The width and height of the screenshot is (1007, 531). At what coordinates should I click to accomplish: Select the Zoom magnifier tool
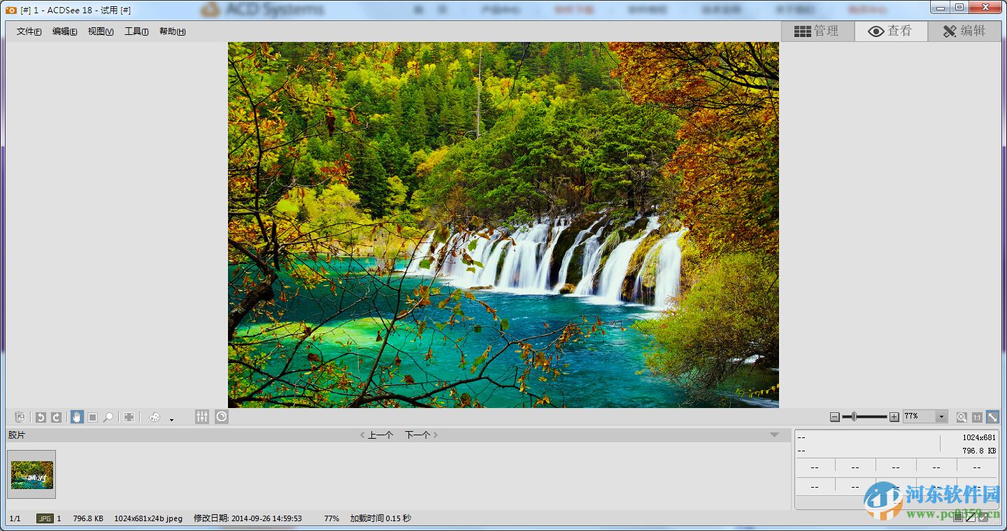[x=108, y=417]
